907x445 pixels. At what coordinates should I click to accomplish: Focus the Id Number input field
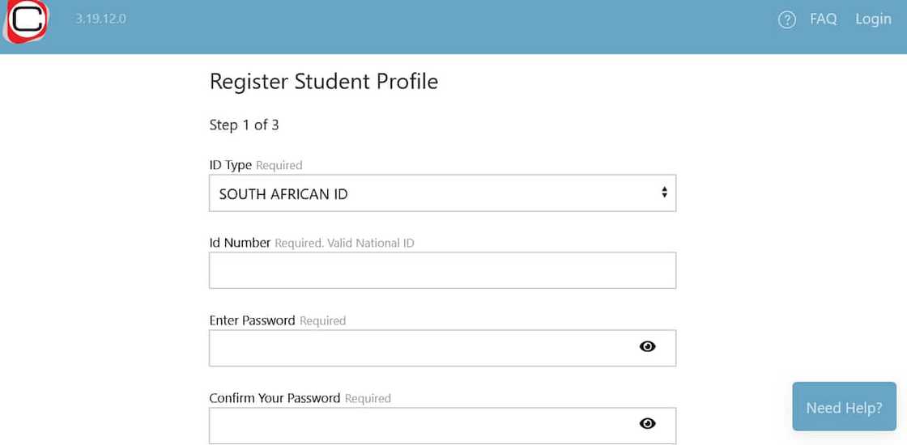point(442,270)
